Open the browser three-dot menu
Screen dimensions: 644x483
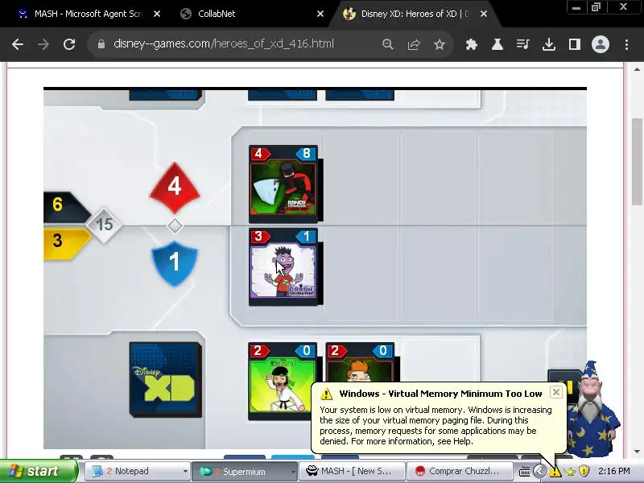[626, 44]
